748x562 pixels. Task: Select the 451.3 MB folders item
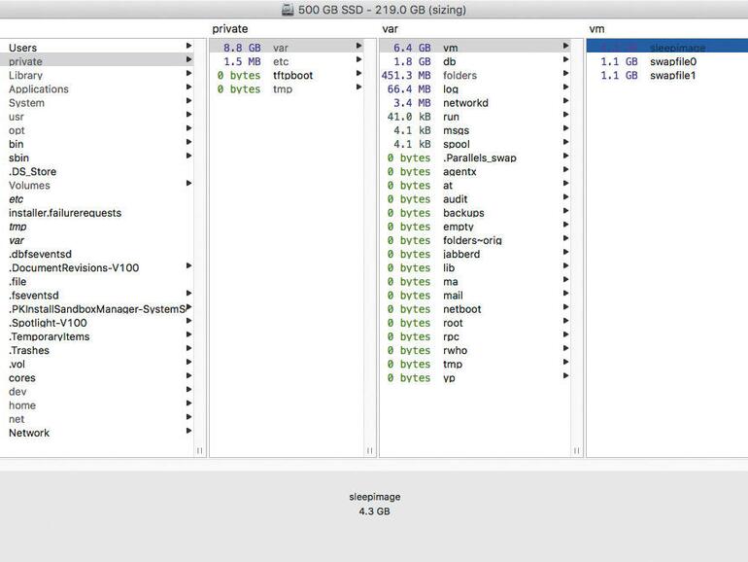pyautogui.click(x=475, y=76)
